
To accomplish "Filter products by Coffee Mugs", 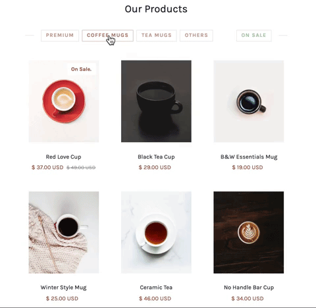I will pos(107,36).
